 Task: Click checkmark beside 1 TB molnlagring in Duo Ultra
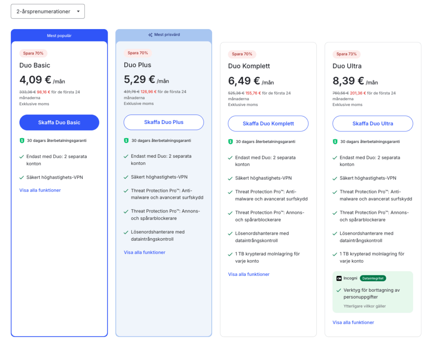334,254
